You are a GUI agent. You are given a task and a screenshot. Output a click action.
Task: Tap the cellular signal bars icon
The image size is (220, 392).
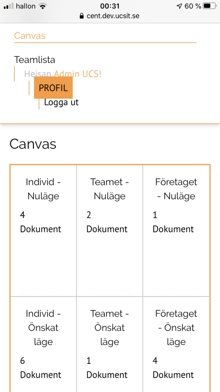pyautogui.click(x=9, y=6)
